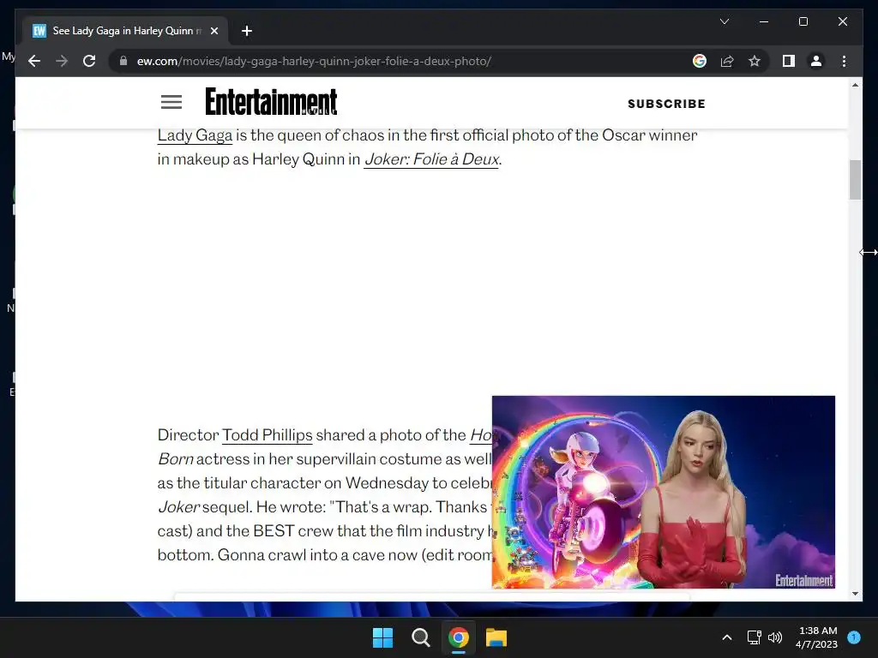Screen dimensions: 878x658
Task: Open the Entertainment hamburger menu
Action: tap(171, 102)
